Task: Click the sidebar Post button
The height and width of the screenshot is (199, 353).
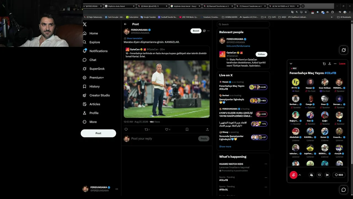Action: (x=98, y=133)
